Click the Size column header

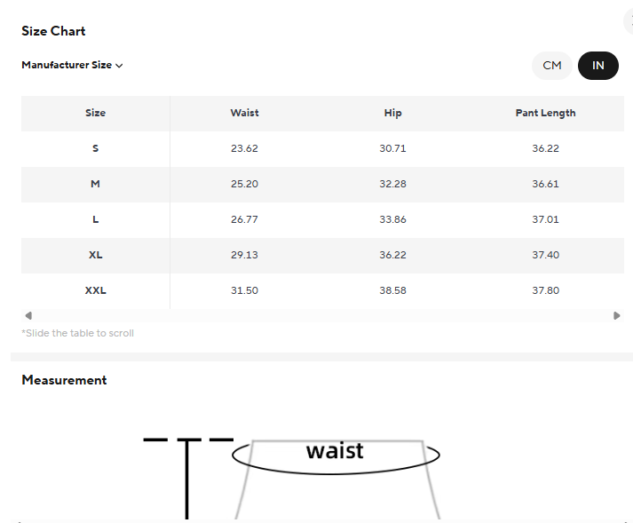(x=95, y=113)
